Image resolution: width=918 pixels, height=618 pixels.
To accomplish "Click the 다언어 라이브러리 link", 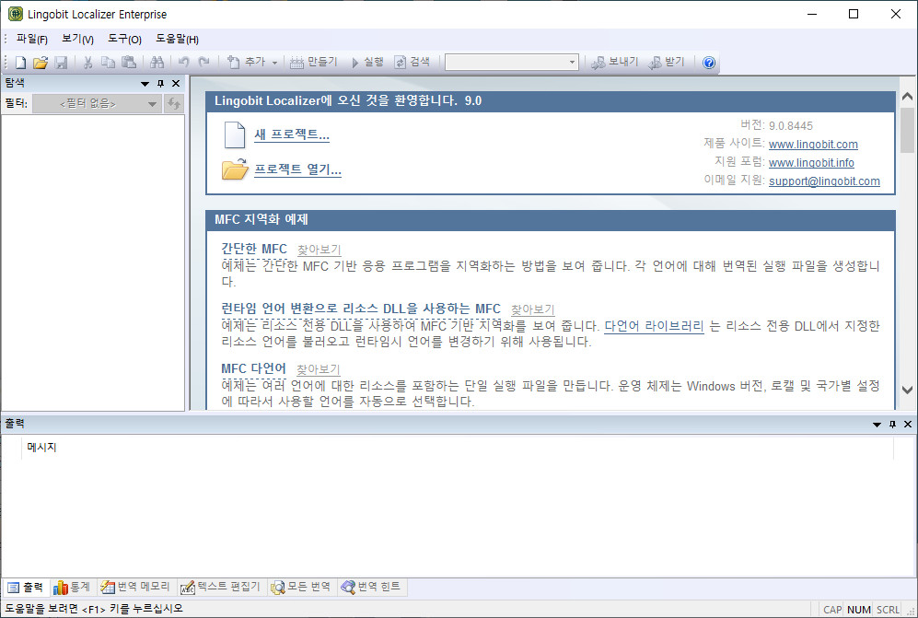I will (654, 326).
